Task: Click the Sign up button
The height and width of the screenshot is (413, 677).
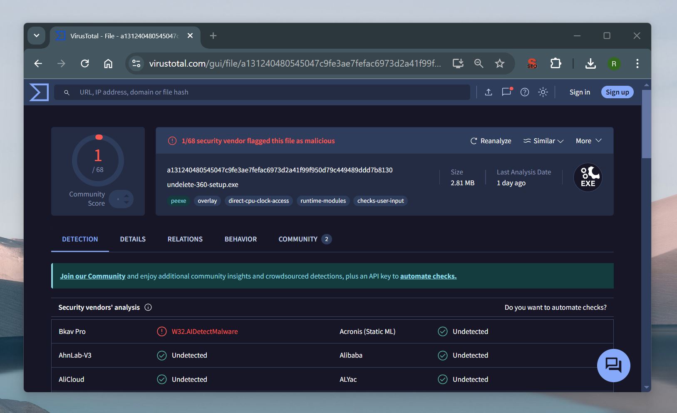Action: tap(617, 92)
